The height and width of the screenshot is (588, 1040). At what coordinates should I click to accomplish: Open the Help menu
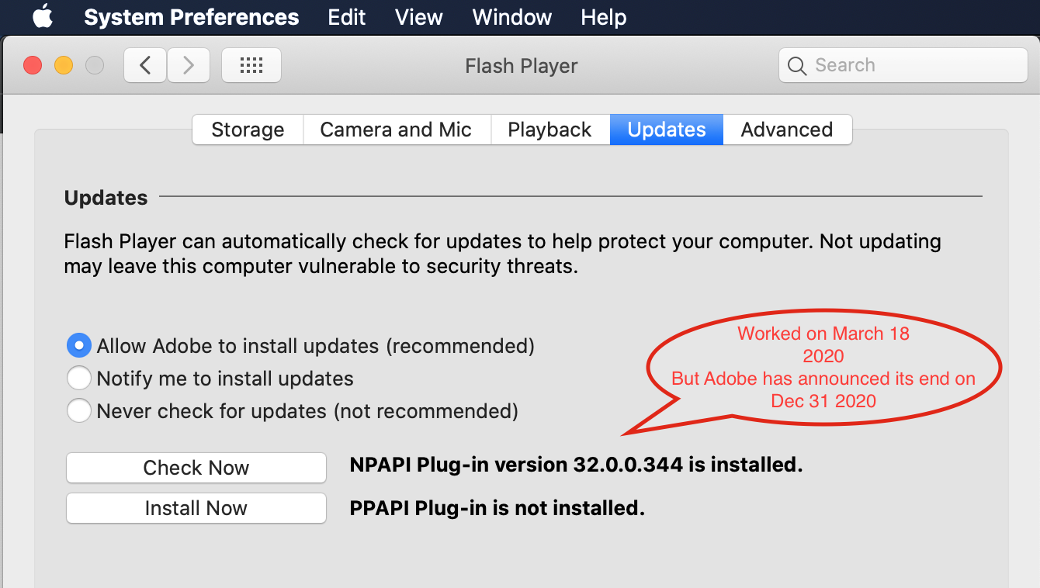pos(603,17)
